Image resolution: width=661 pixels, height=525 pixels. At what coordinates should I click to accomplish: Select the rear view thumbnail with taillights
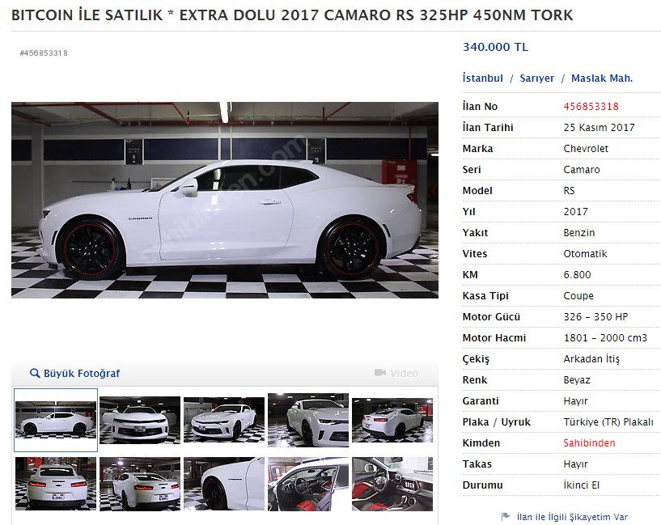pos(56,484)
